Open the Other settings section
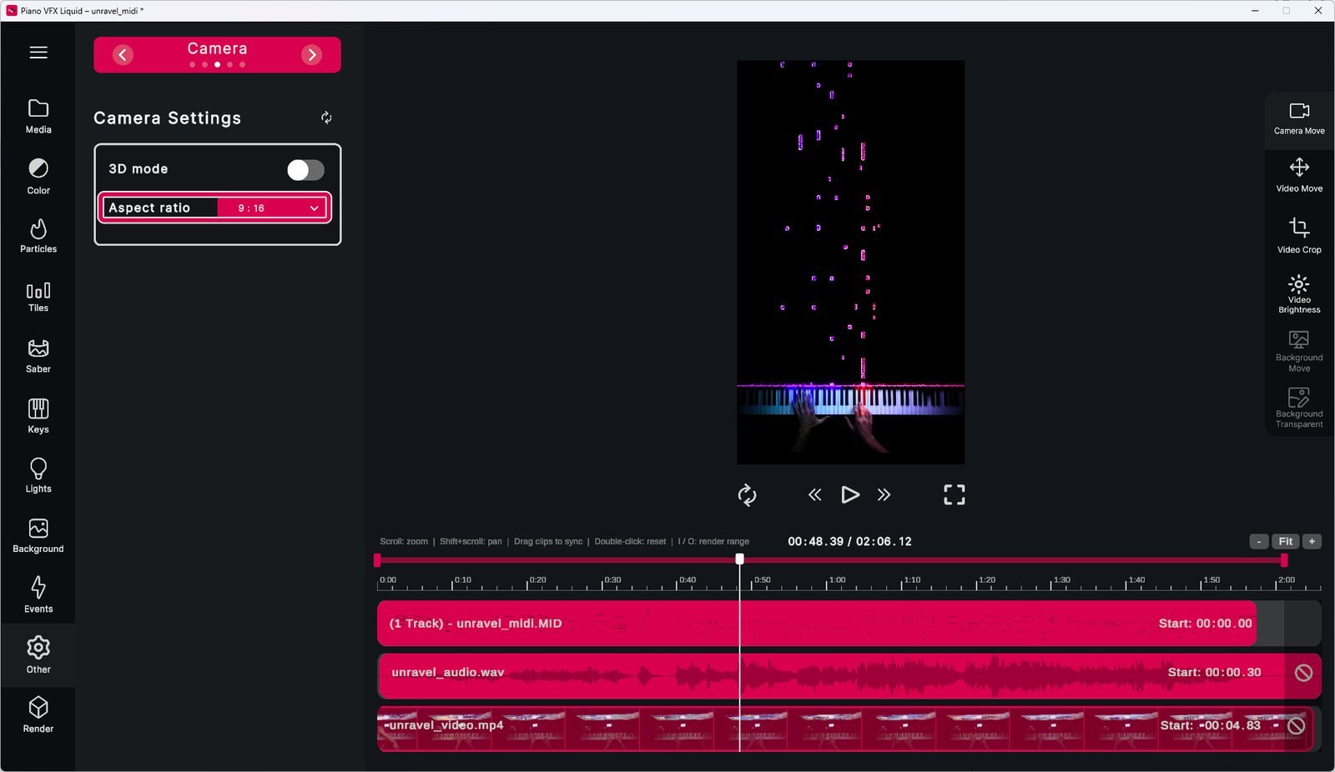Screen dimensions: 1335x772 coord(38,655)
